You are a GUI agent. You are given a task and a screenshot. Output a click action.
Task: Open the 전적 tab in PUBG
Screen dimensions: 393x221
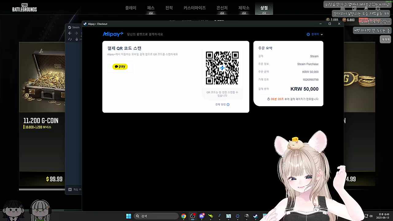(169, 8)
